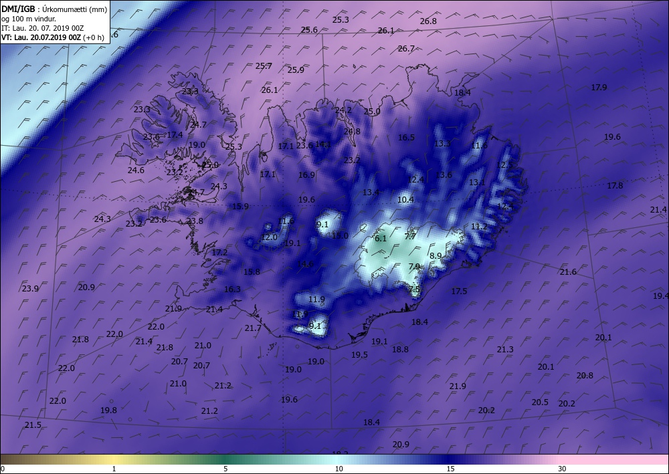The height and width of the screenshot is (474, 669).
Task: Click the 12.5 value on the east coast
Action: coord(504,164)
